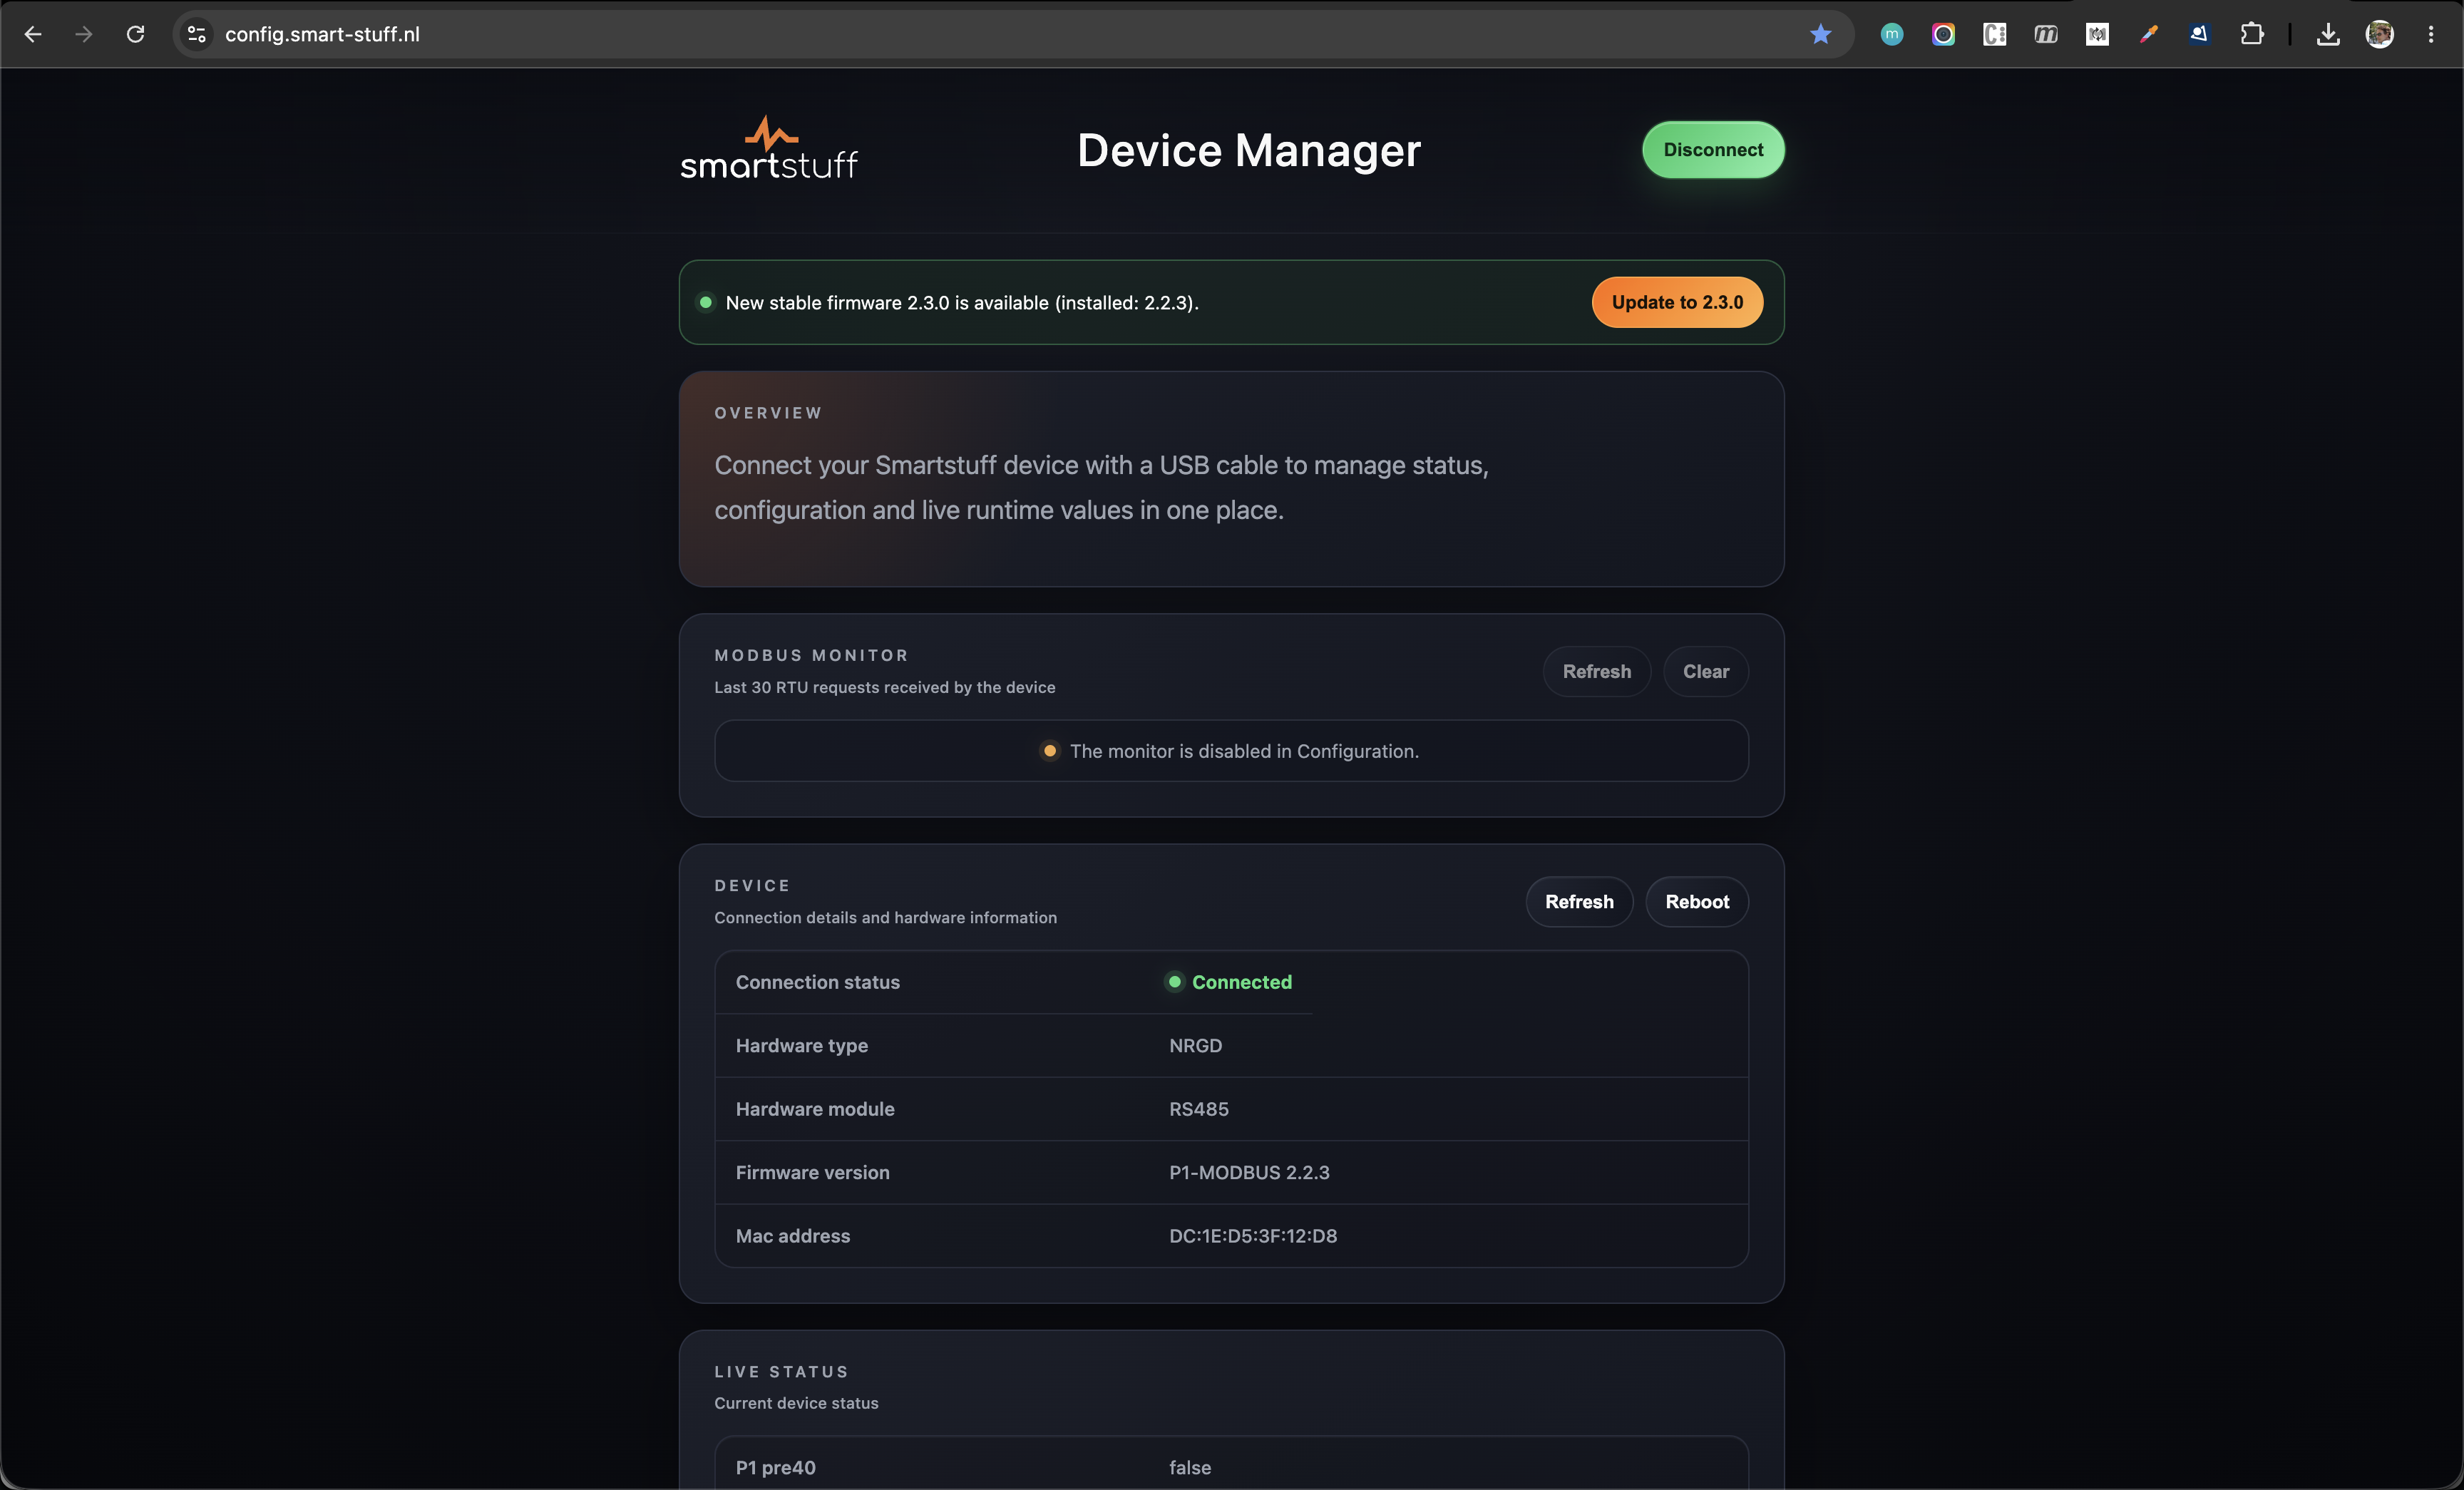Open the teal round 'm' extension

point(1891,34)
